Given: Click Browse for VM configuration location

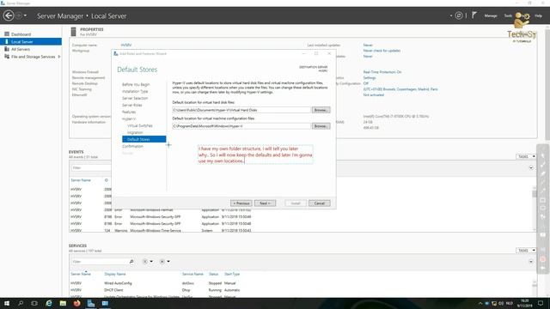Looking at the screenshot, I should tap(321, 126).
